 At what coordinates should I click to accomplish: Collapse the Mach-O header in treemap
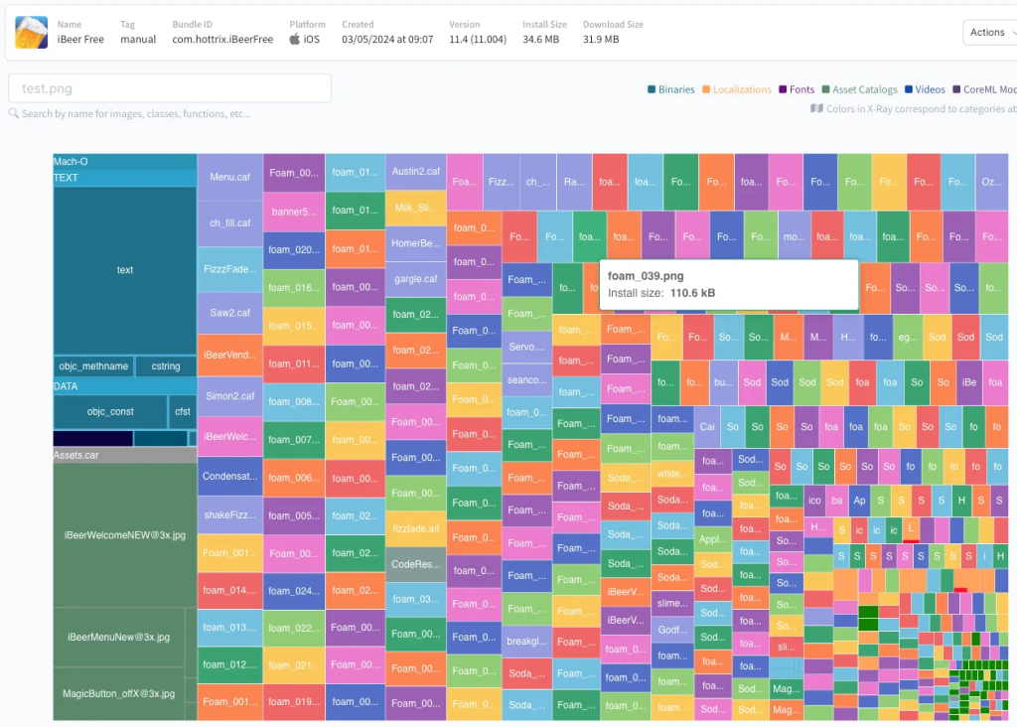pyautogui.click(x=124, y=161)
